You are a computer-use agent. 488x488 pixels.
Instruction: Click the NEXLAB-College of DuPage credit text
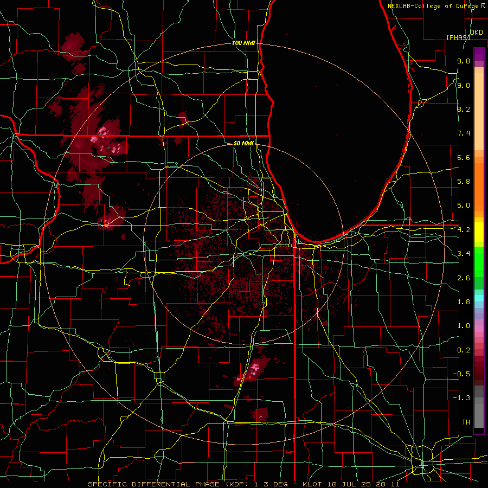click(x=433, y=6)
